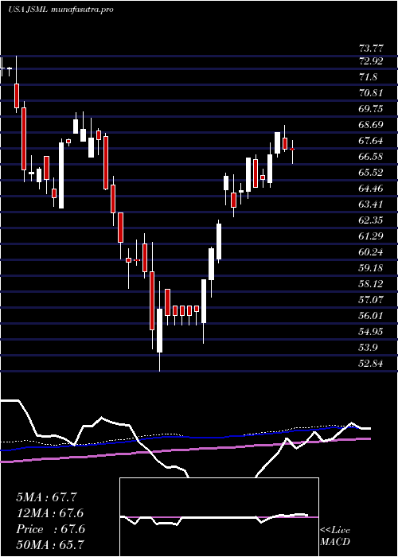Screen dimensions: 398x557
Task: Select the 53.9 price axis label
Action: (x=368, y=348)
